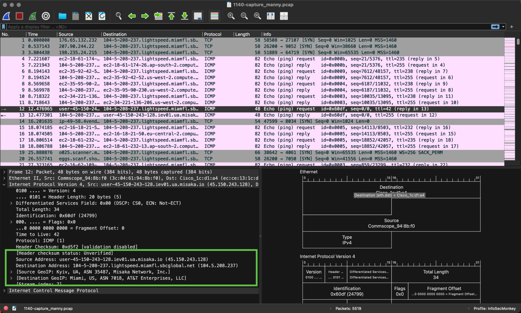Expand Differentiated Services Field row
The height and width of the screenshot is (313, 521).
[x=11, y=203]
